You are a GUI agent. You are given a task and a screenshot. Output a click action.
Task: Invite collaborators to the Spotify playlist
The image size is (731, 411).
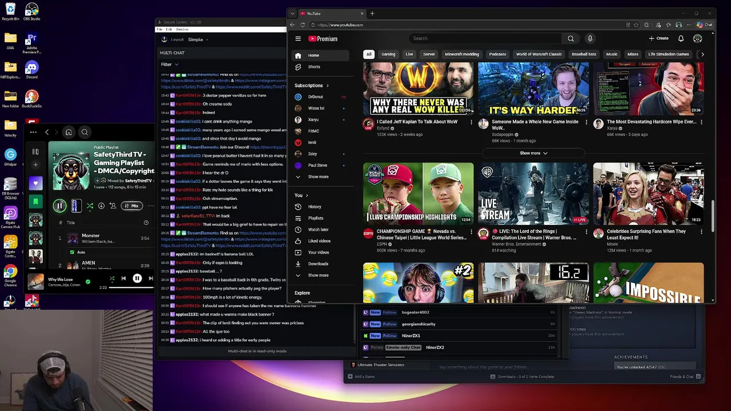pyautogui.click(x=113, y=206)
